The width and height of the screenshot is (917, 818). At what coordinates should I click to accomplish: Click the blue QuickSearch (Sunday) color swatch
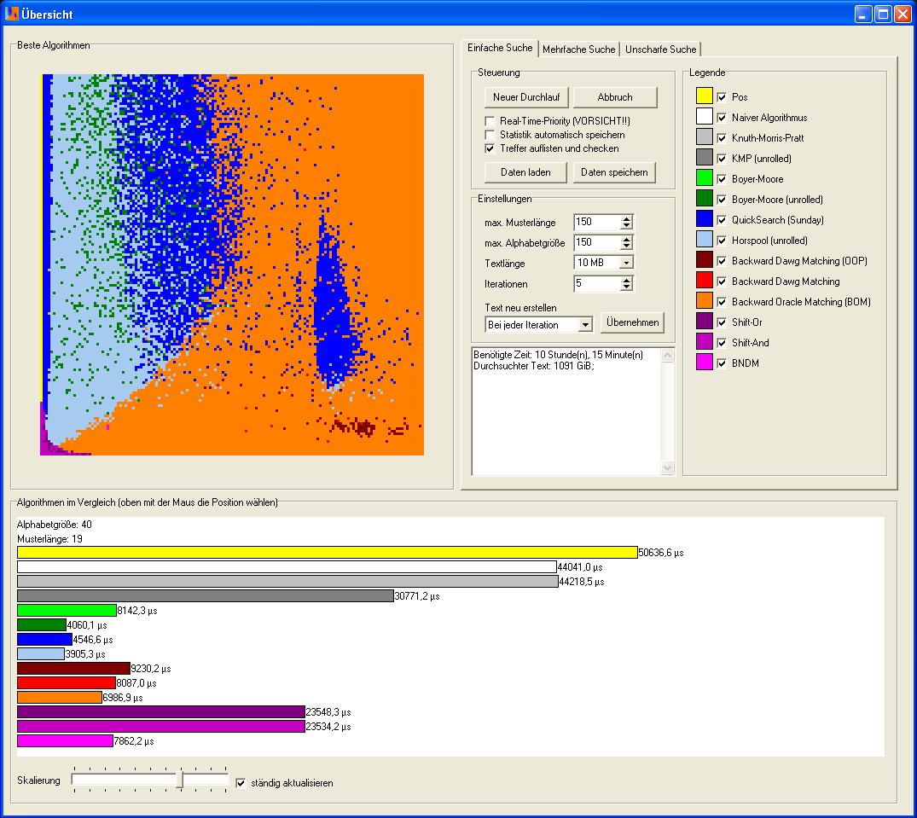click(704, 219)
